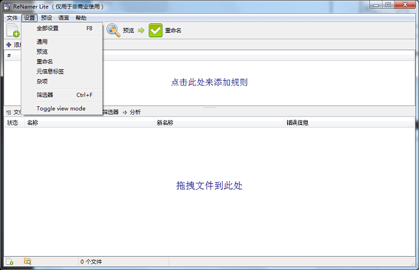Click the 筛选器 button in files bar
The width and height of the screenshot is (419, 270).
(x=111, y=112)
